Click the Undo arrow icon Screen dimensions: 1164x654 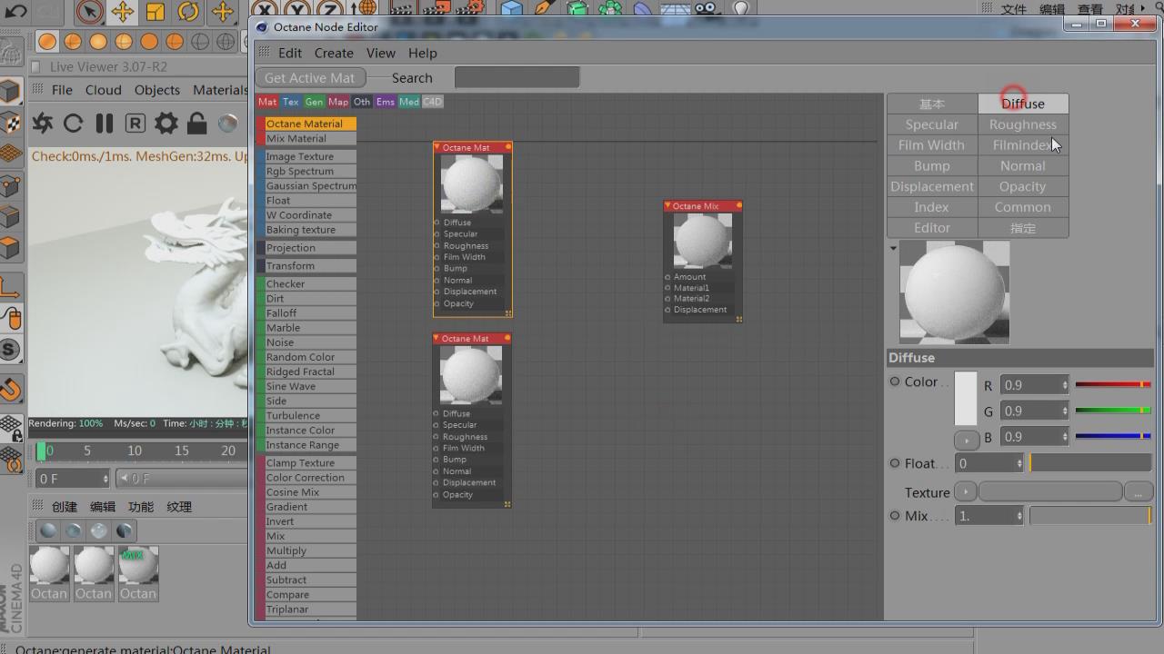[x=15, y=12]
